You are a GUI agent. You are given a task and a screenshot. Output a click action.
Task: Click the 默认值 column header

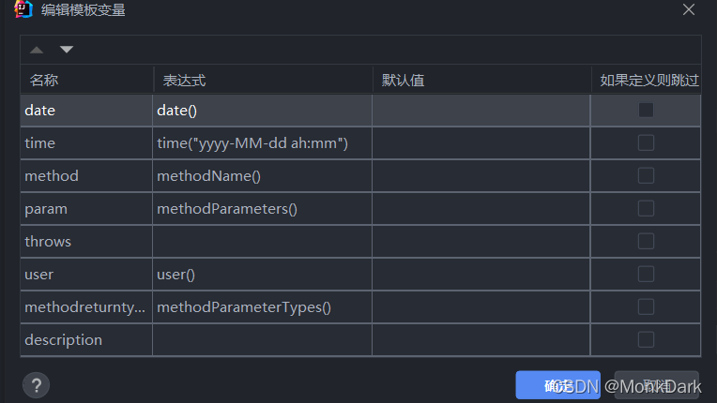point(482,81)
